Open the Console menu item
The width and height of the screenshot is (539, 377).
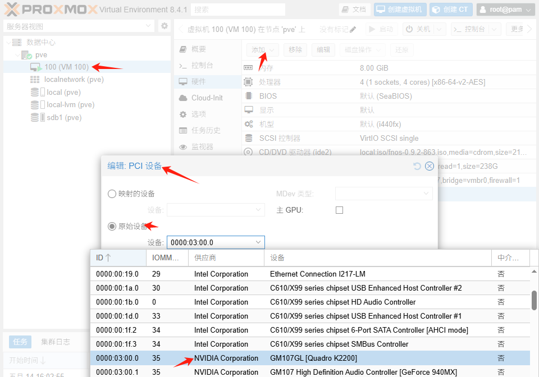tap(208, 65)
